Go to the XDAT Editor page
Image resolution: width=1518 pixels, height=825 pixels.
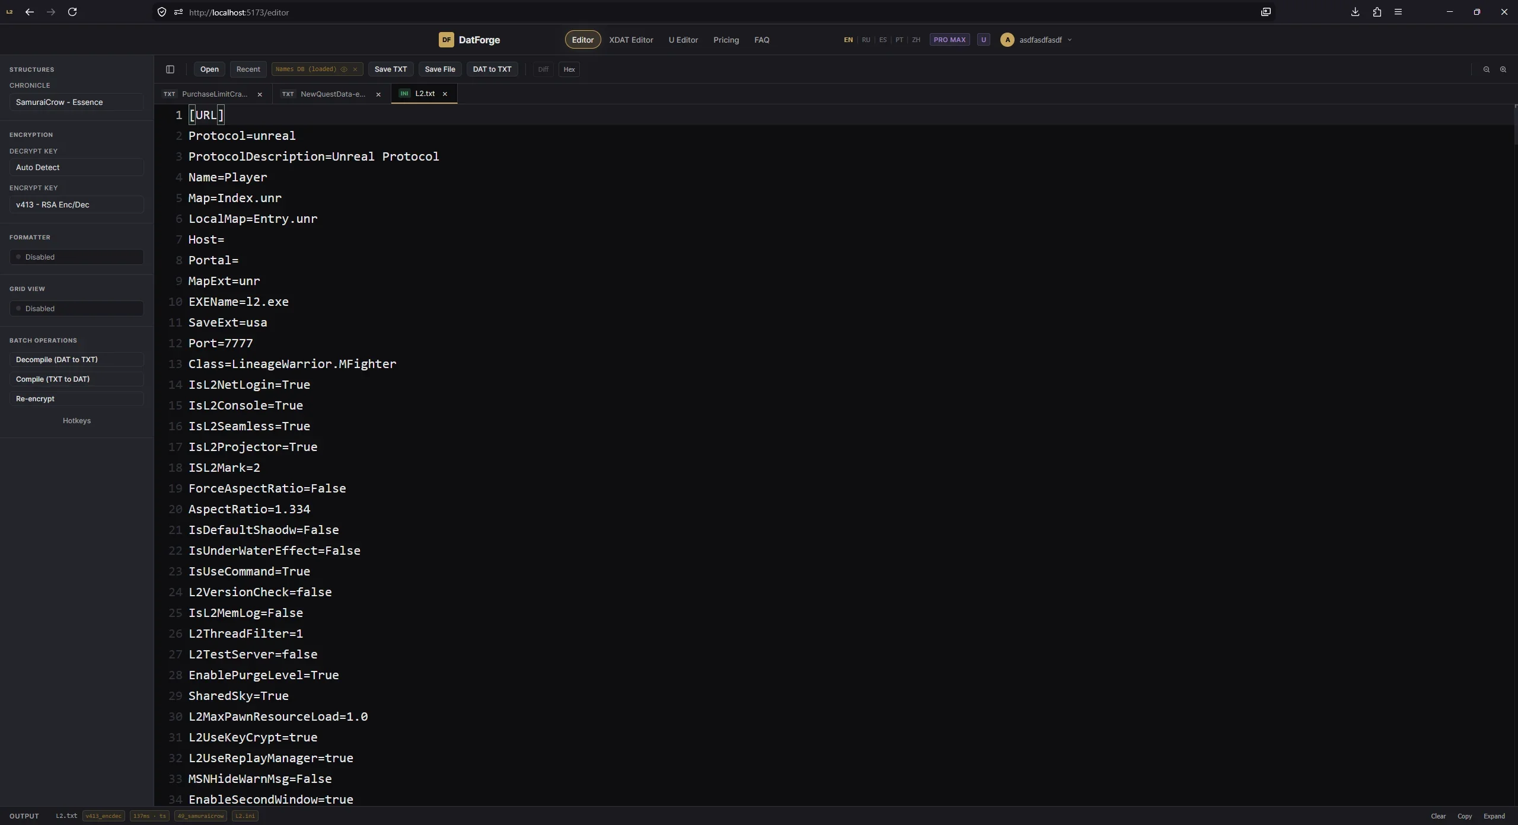pyautogui.click(x=631, y=40)
